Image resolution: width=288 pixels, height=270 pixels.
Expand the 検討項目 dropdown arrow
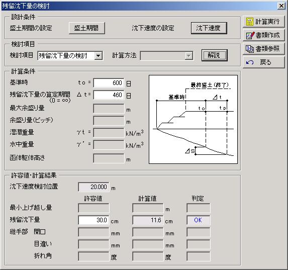tap(99, 56)
